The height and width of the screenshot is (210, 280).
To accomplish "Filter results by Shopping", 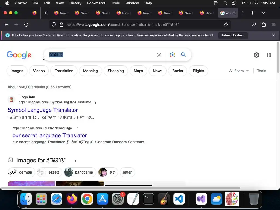I will pyautogui.click(x=116, y=71).
